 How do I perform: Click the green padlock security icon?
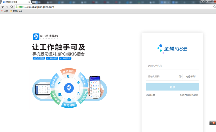pyautogui.click(x=17, y=7)
